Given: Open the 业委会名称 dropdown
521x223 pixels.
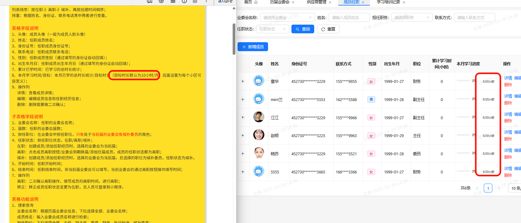Looking at the screenshot, I should [x=287, y=18].
